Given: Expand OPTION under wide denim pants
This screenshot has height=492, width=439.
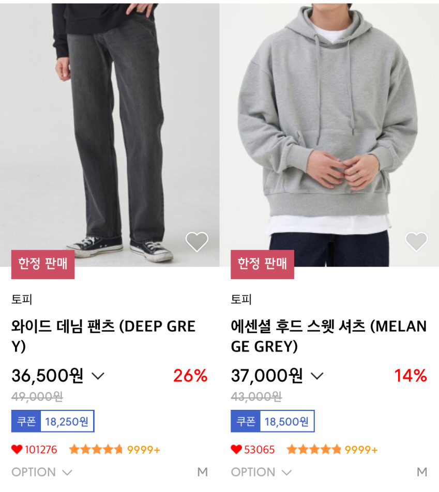Looking at the screenshot, I should [42, 472].
